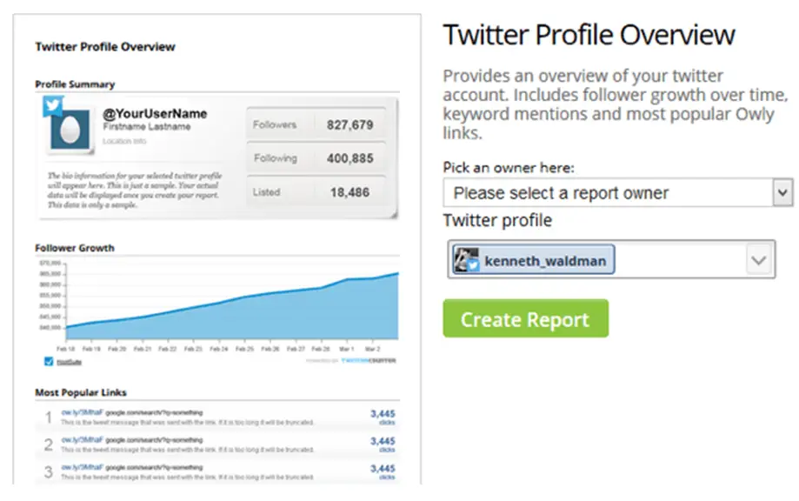
Task: Click the Listed count 18,486
Action: (350, 192)
